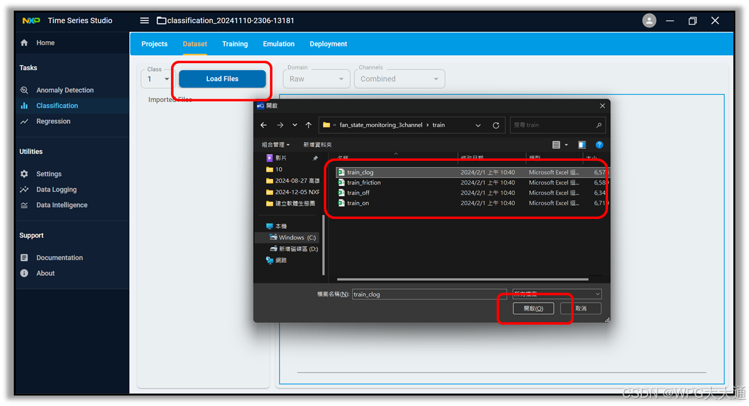Click the navigation pane vertical scrollbar
Image resolution: width=749 pixels, height=406 pixels.
tap(323, 245)
